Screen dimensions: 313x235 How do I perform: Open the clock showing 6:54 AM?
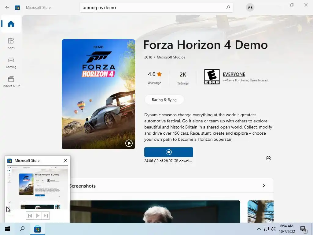(287, 229)
